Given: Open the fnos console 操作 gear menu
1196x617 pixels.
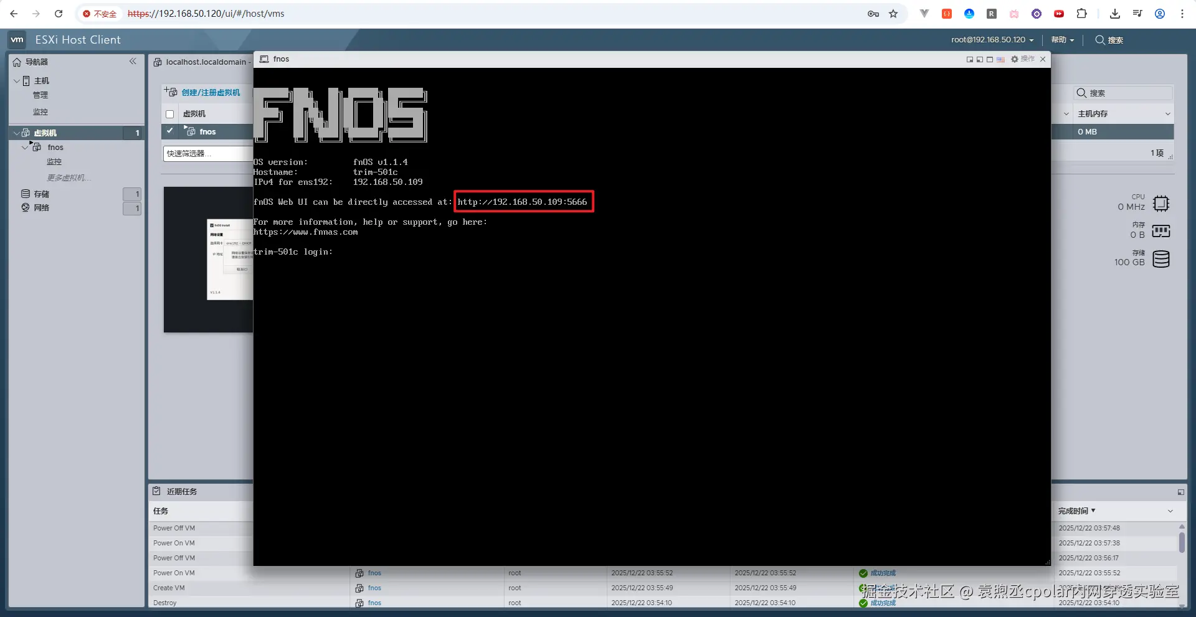Looking at the screenshot, I should (1022, 59).
